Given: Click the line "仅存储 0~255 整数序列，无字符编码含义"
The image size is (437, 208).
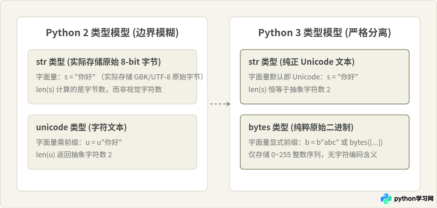Looking at the screenshot, I should coord(313,155).
